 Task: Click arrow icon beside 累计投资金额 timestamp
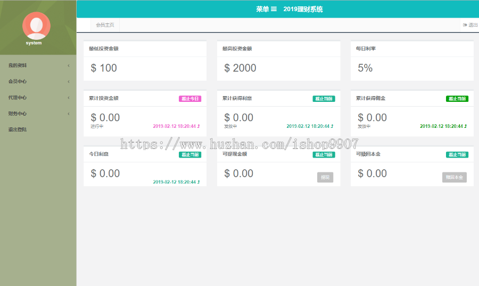point(199,126)
